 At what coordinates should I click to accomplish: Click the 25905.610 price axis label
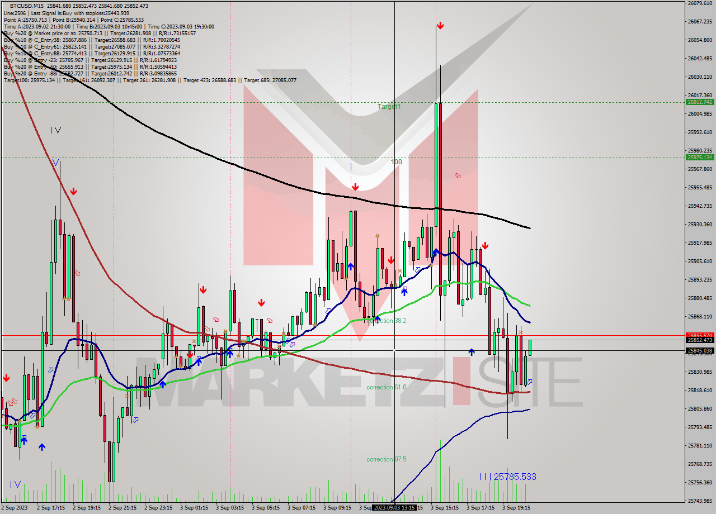700,261
